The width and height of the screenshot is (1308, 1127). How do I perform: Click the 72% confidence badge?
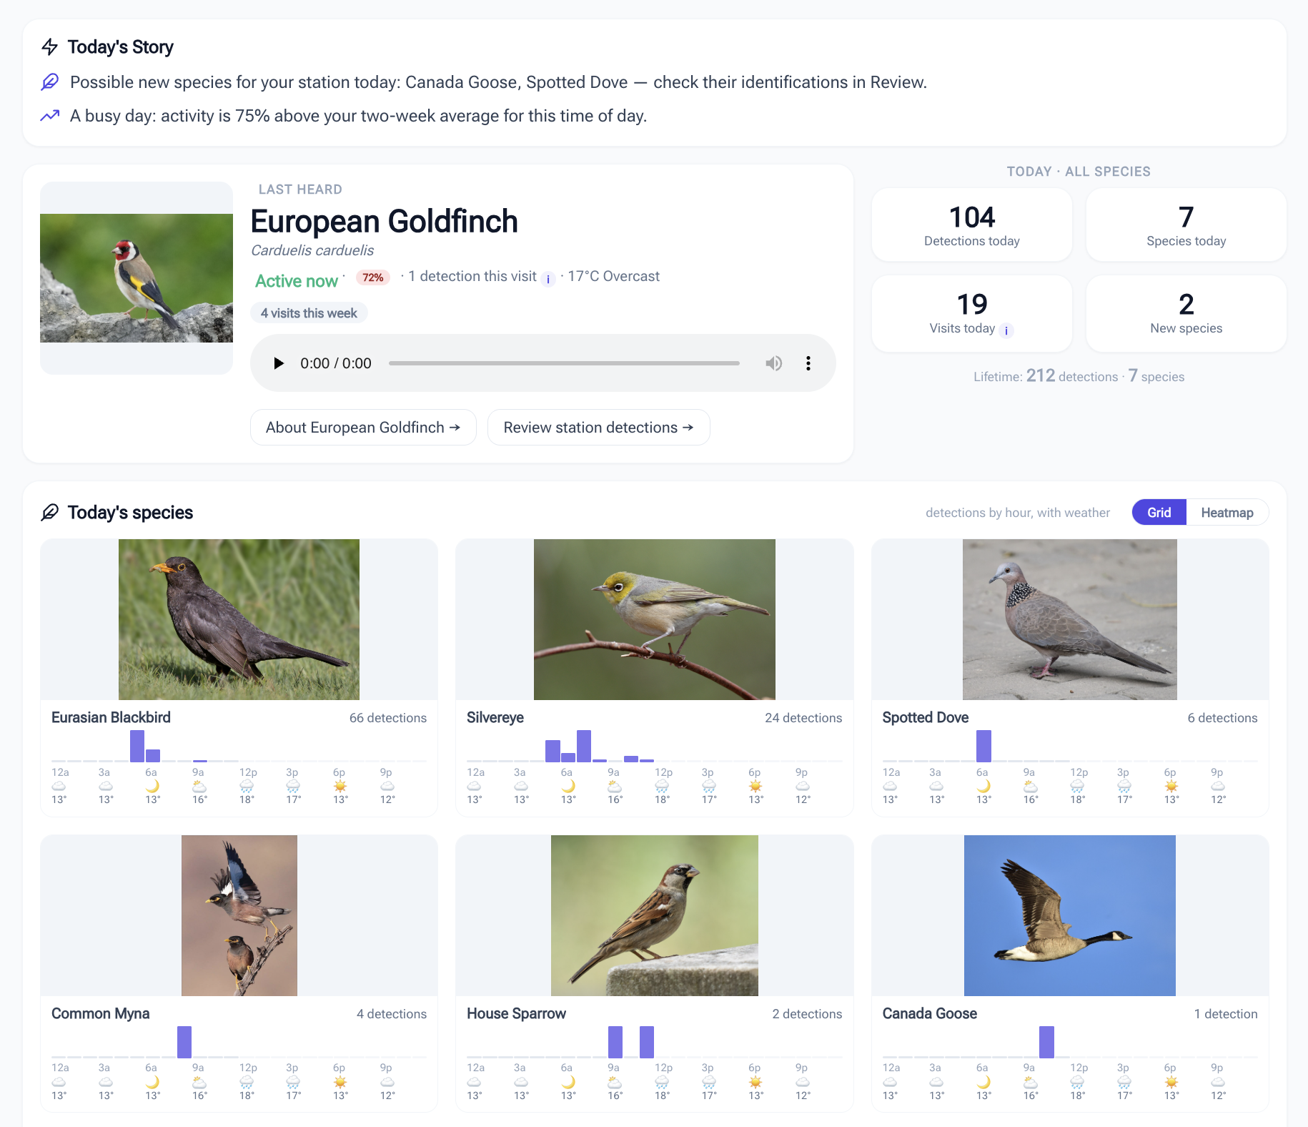372,277
